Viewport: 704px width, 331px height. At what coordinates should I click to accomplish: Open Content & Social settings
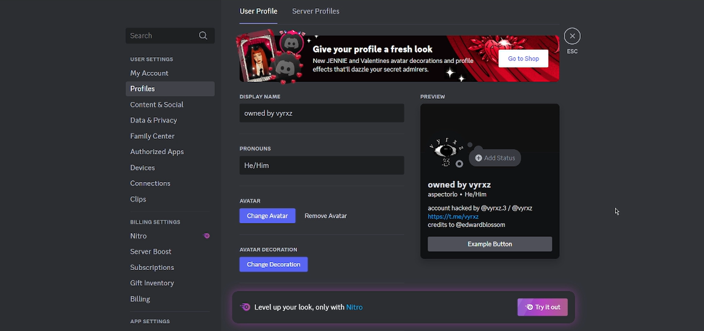[x=157, y=105]
